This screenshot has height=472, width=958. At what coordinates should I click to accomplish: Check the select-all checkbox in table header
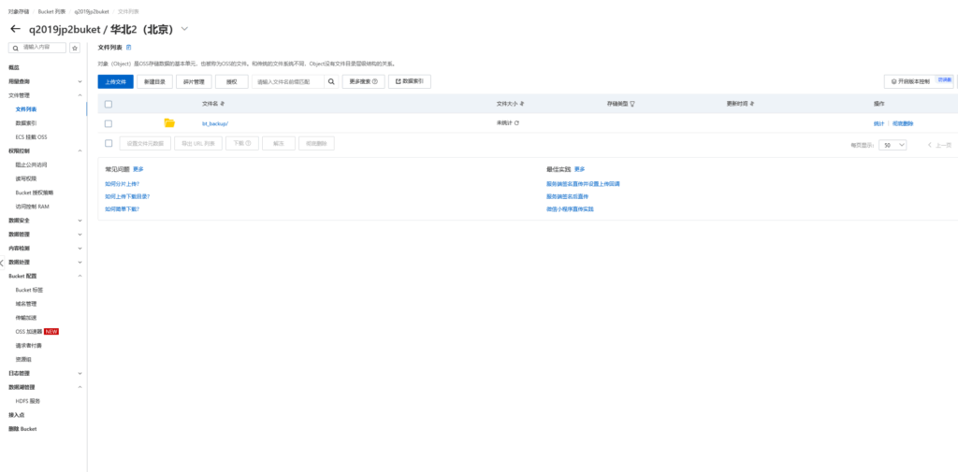(x=109, y=104)
